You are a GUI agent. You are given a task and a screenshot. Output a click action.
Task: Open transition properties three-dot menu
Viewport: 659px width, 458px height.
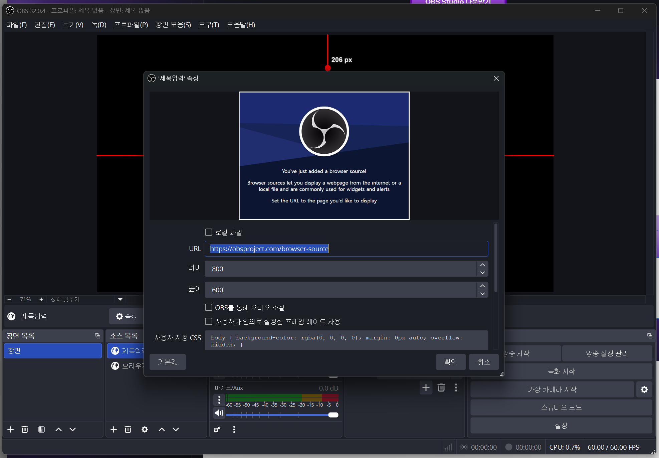[456, 388]
